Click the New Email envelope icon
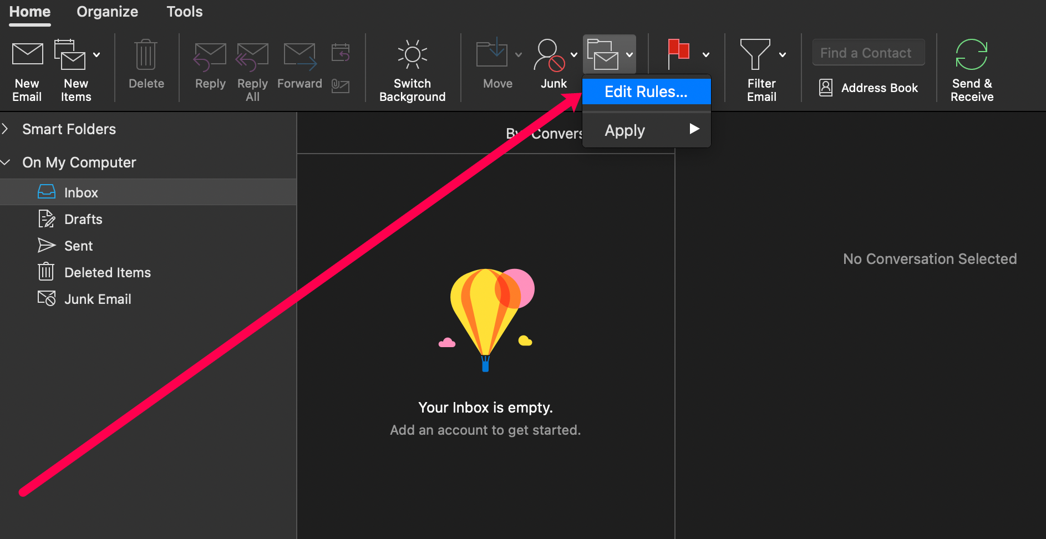The height and width of the screenshot is (539, 1046). [27, 54]
